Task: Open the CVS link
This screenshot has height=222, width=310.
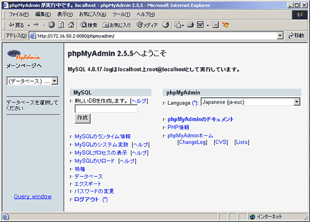Action: pyautogui.click(x=221, y=142)
